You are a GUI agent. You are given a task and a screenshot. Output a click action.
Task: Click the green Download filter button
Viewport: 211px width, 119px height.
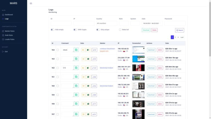click(x=146, y=30)
